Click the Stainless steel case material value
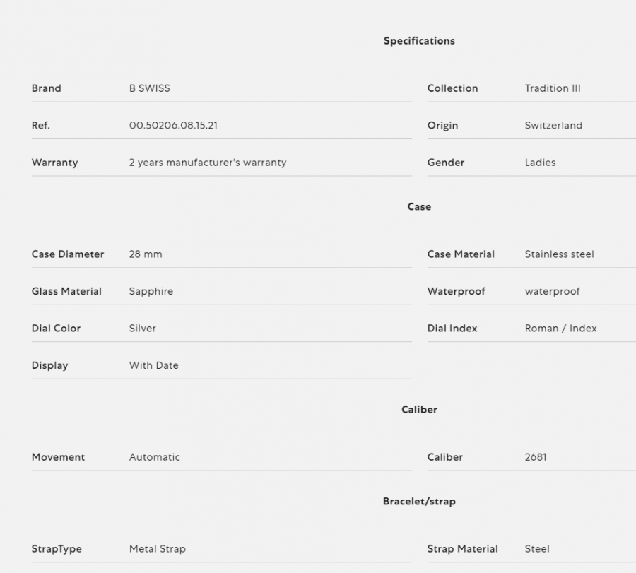Image resolution: width=636 pixels, height=573 pixels. (559, 254)
